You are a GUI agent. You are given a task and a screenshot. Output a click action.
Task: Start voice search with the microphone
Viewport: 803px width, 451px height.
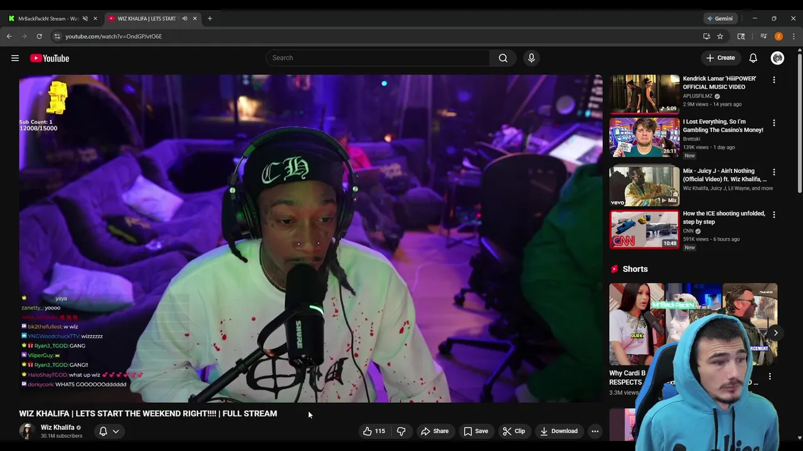(531, 58)
